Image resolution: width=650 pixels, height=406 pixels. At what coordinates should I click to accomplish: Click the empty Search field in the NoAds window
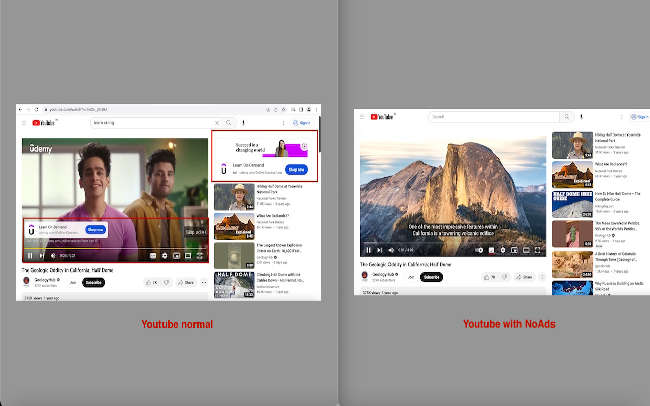point(494,117)
